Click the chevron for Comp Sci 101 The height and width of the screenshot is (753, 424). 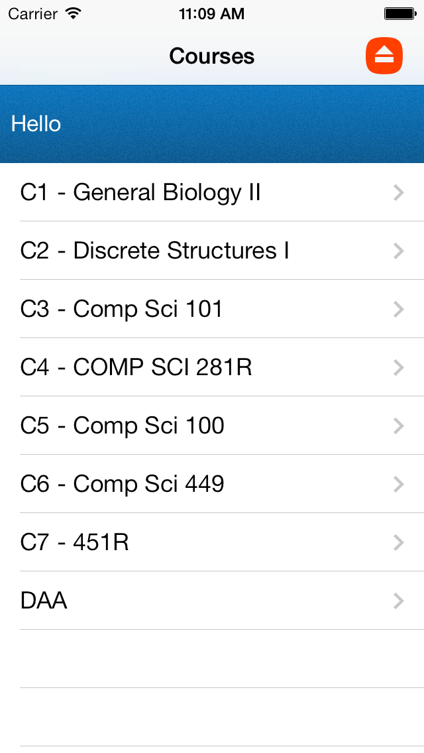[x=398, y=309]
